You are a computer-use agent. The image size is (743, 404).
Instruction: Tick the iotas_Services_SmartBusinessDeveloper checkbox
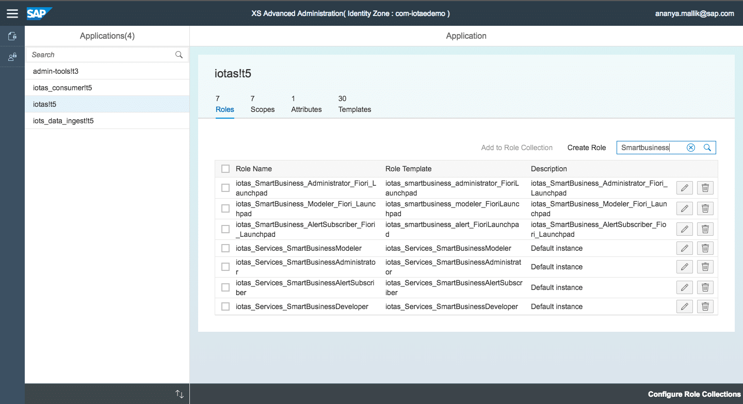[x=225, y=306]
